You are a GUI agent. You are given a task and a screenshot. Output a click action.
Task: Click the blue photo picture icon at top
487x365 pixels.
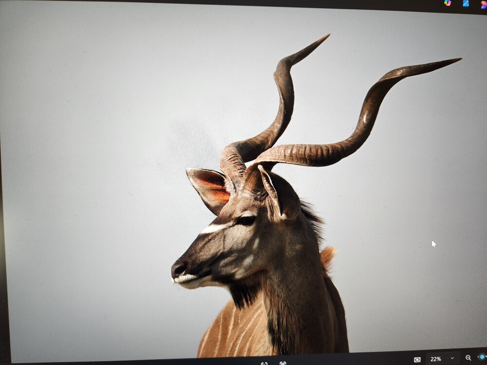pyautogui.click(x=466, y=3)
